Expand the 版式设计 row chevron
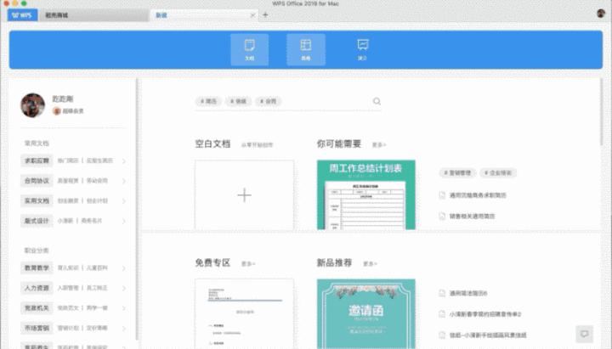This screenshot has width=612, height=349. (x=124, y=221)
